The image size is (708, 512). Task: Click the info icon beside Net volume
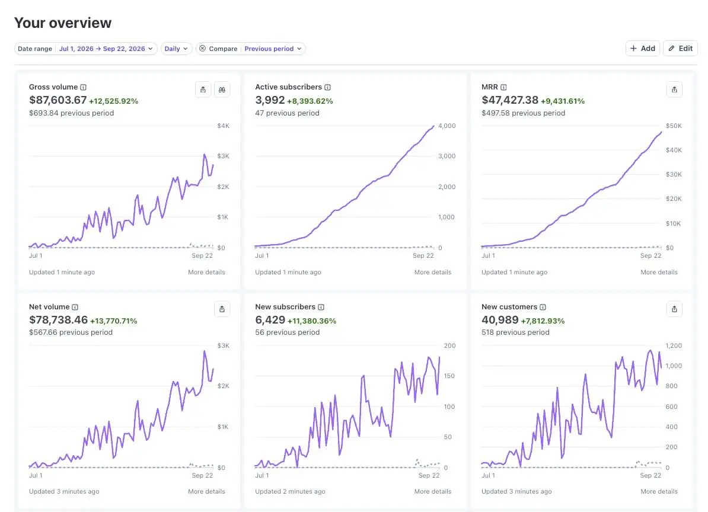[x=75, y=307]
